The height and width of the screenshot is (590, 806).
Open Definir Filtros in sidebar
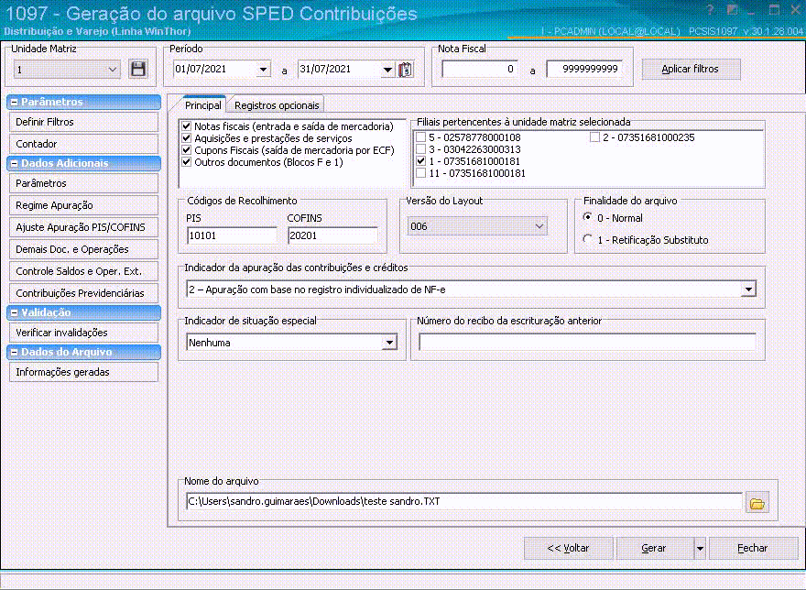click(x=83, y=122)
